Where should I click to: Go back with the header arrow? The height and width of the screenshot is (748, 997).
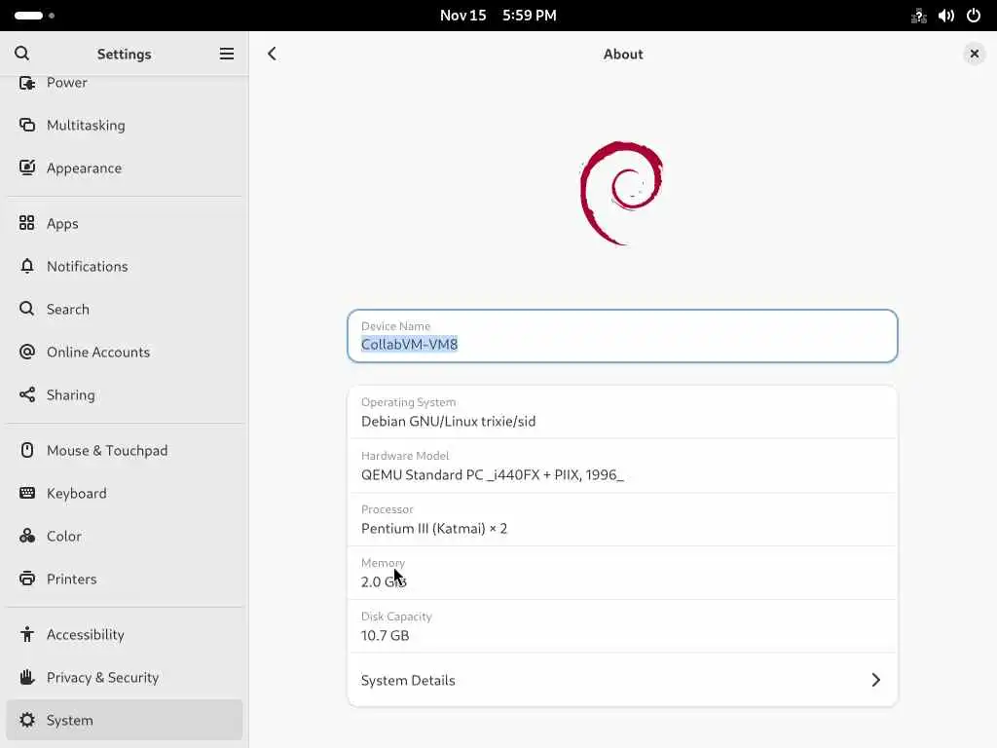tap(272, 54)
